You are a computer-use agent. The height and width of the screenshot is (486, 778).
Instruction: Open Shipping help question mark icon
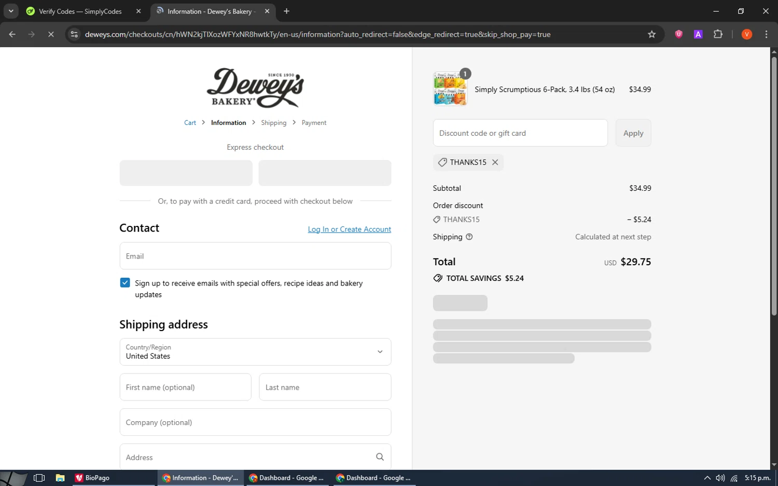point(469,237)
